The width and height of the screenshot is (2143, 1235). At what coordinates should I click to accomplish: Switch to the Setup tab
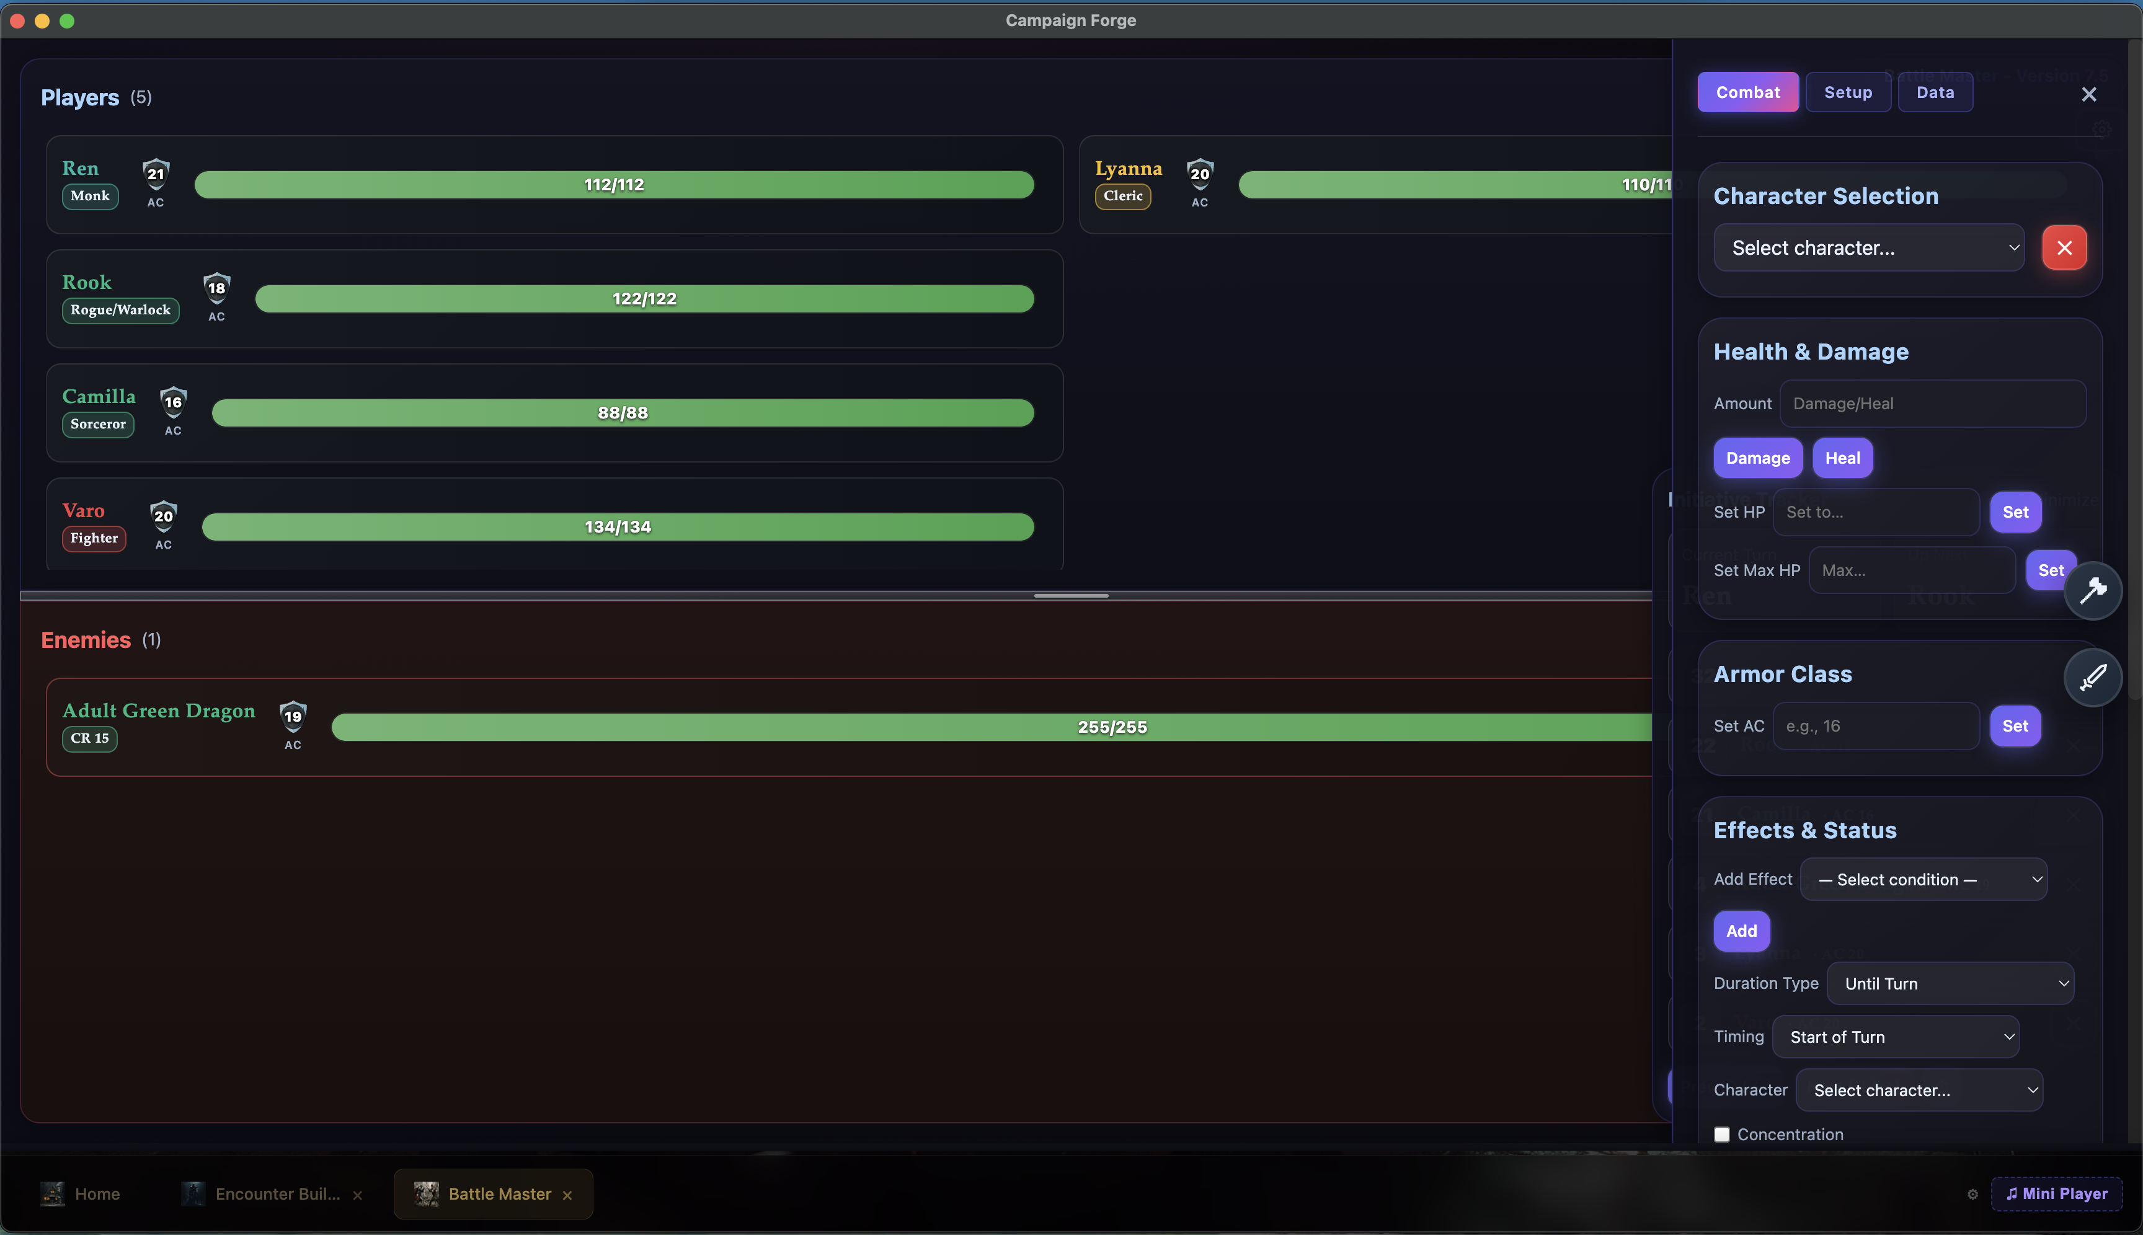click(1848, 92)
